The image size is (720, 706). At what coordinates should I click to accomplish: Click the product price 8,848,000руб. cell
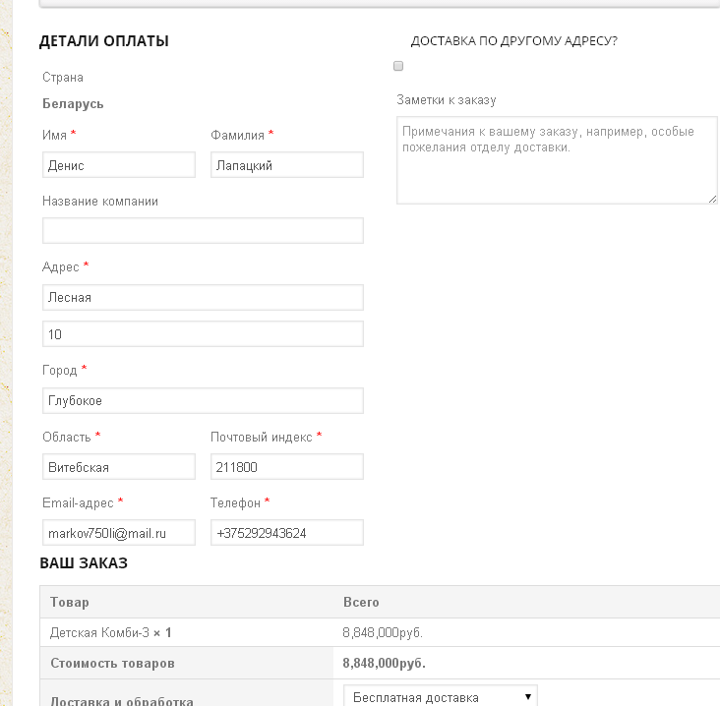coord(383,632)
